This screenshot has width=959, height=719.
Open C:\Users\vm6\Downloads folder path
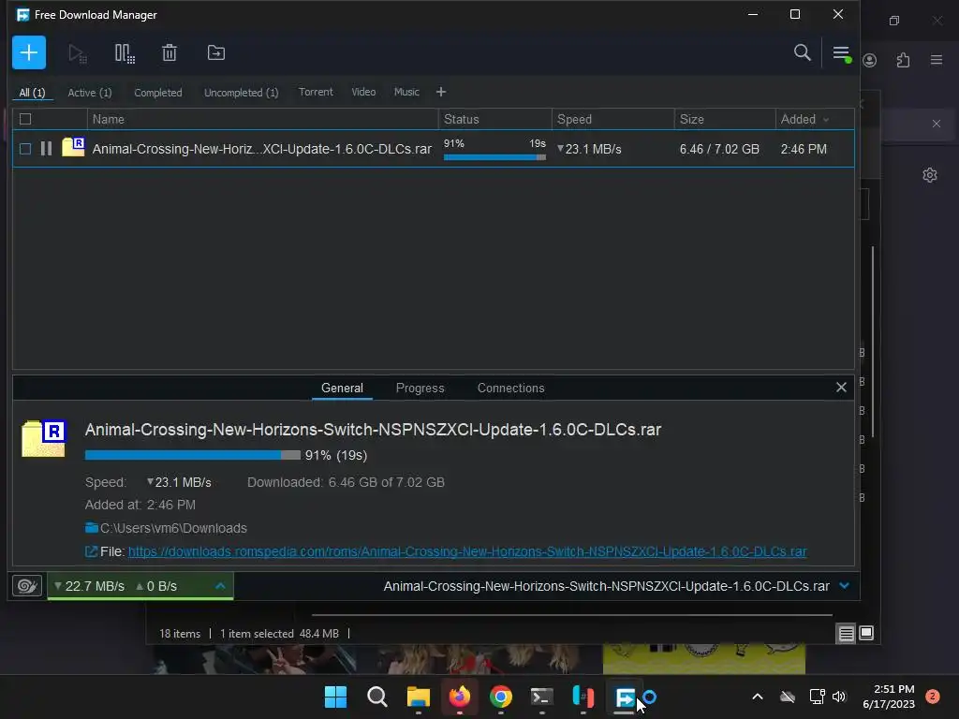tap(173, 528)
